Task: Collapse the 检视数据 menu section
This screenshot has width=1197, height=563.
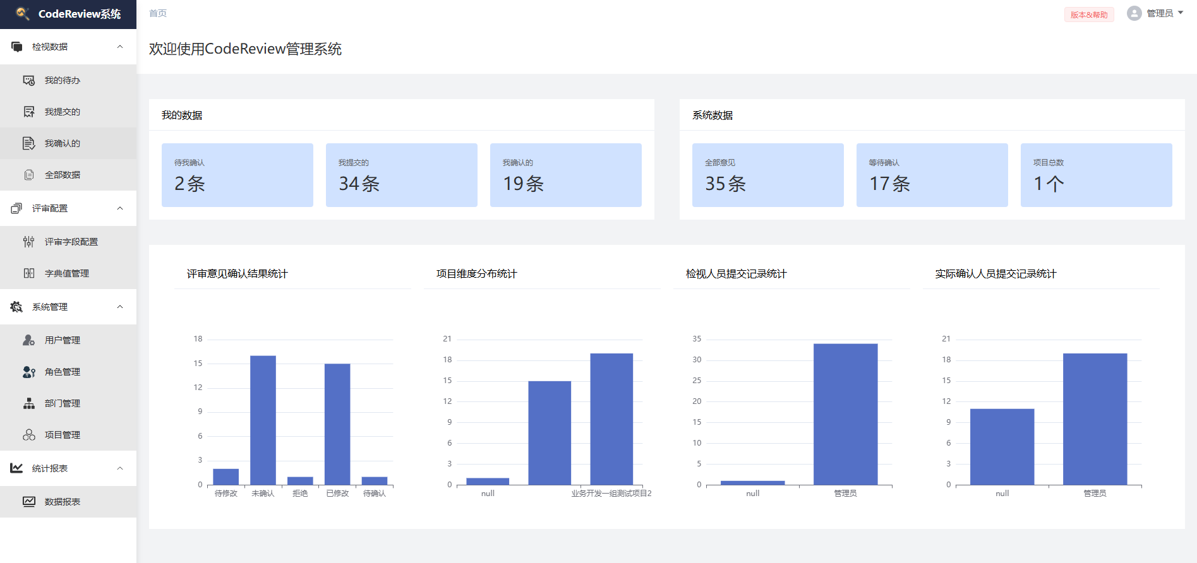Action: tap(120, 47)
